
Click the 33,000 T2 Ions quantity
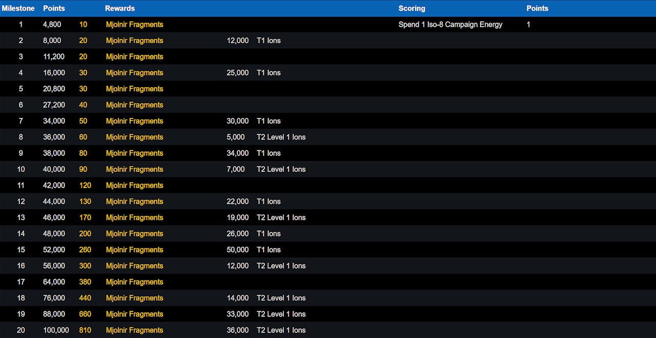point(238,314)
